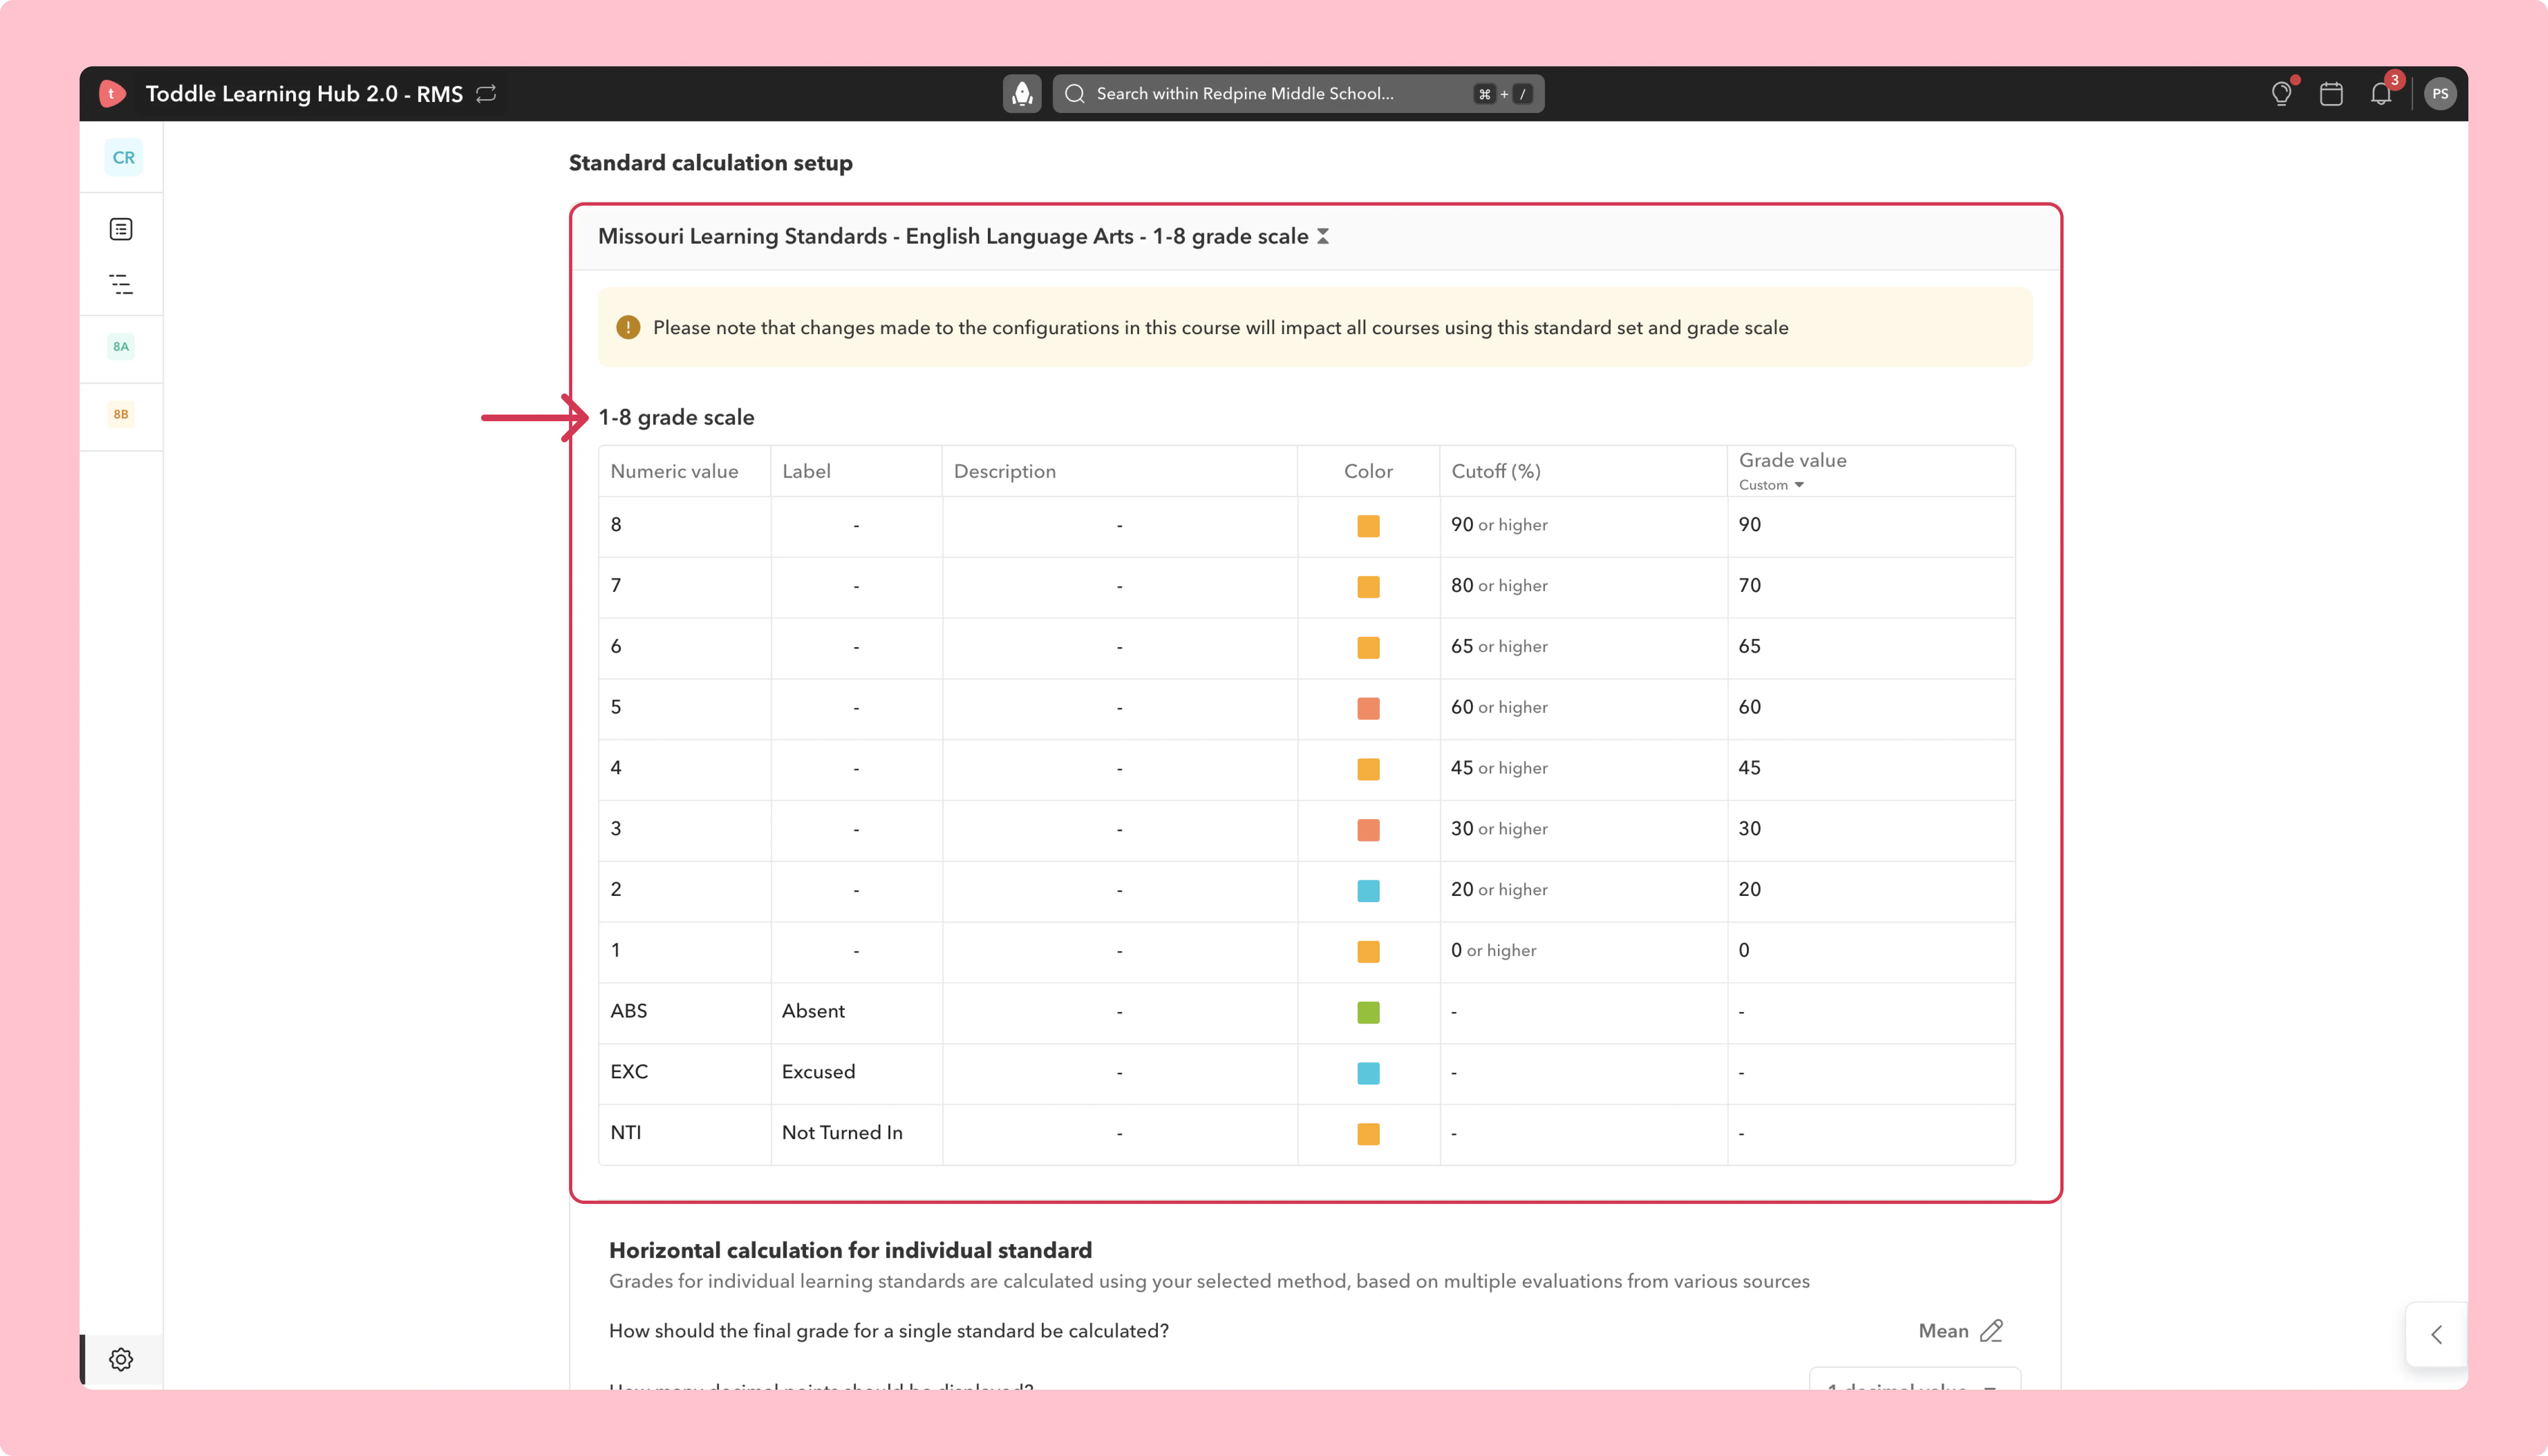Open the rocket launcher icon

1022,94
